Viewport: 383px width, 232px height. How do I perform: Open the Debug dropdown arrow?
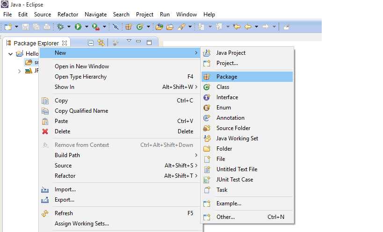(x=69, y=27)
